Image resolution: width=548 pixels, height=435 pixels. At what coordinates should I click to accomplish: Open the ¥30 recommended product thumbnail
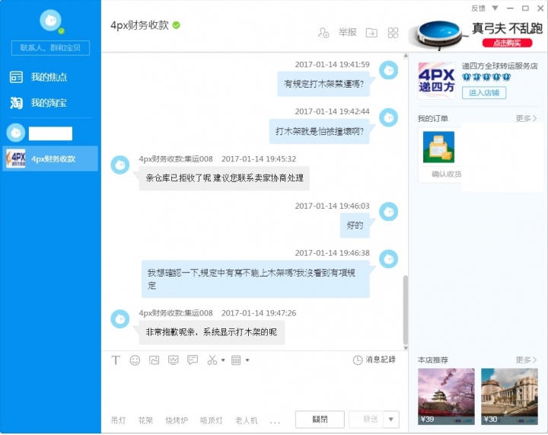pyautogui.click(x=509, y=397)
